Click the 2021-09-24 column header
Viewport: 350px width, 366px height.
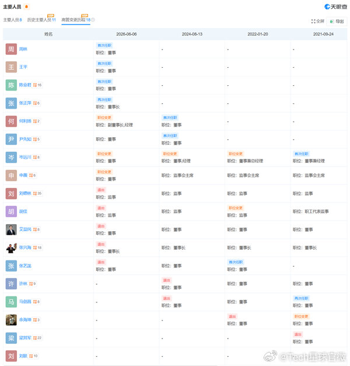(323, 34)
